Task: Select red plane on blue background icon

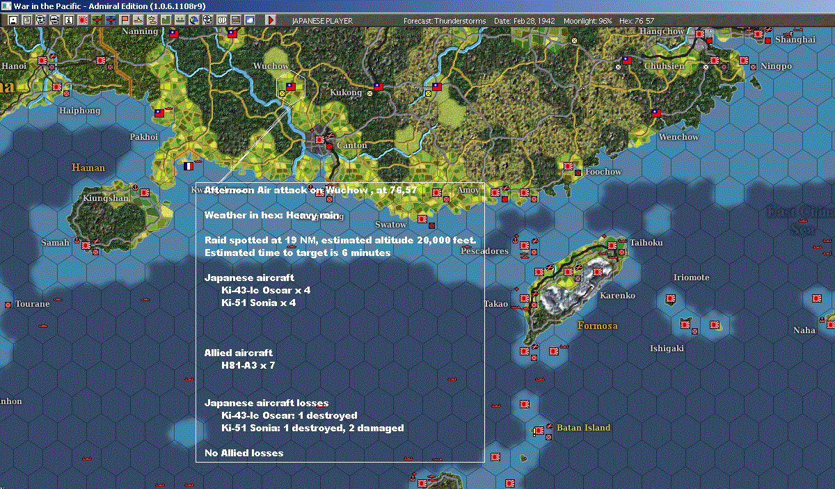Action: (111, 20)
